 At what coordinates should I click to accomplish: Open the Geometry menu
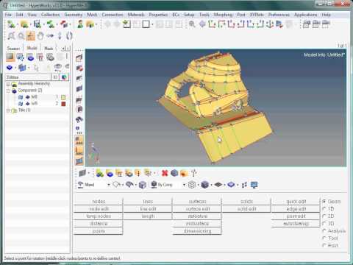pos(74,15)
